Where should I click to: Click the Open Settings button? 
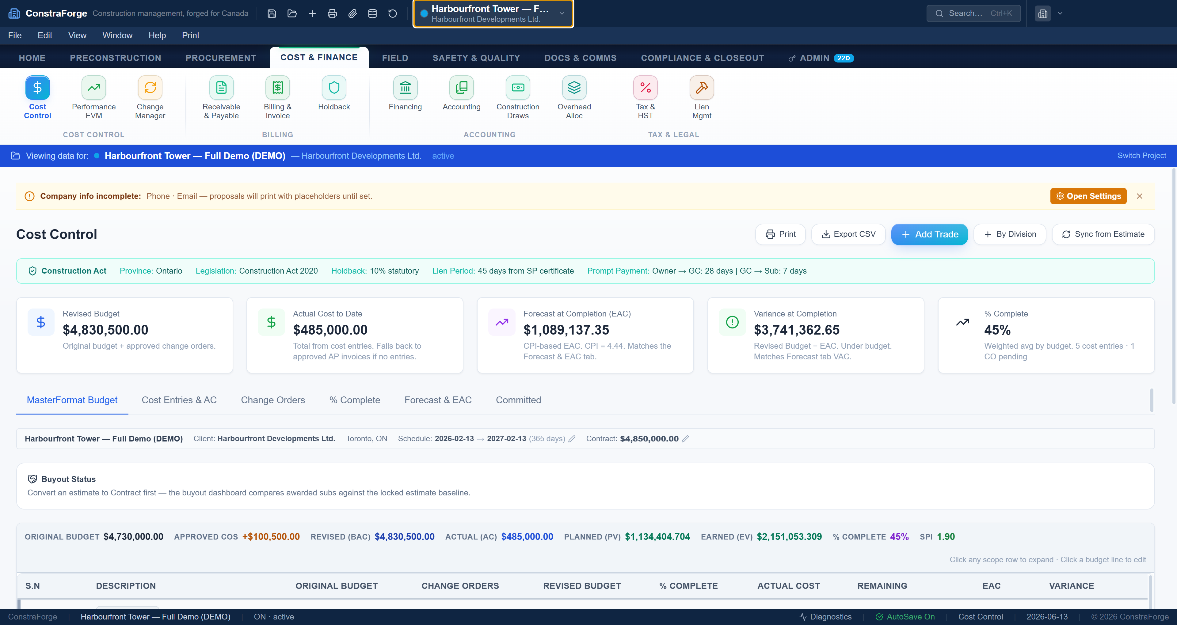click(x=1088, y=196)
